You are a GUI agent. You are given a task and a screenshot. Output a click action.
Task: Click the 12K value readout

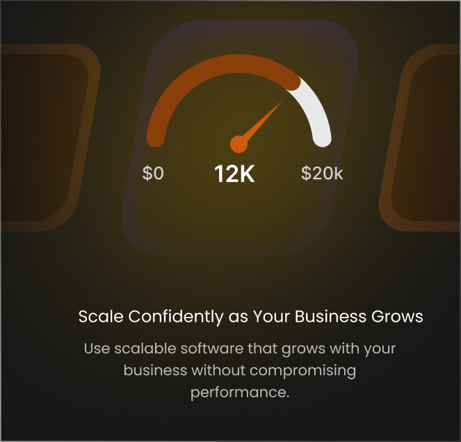234,174
